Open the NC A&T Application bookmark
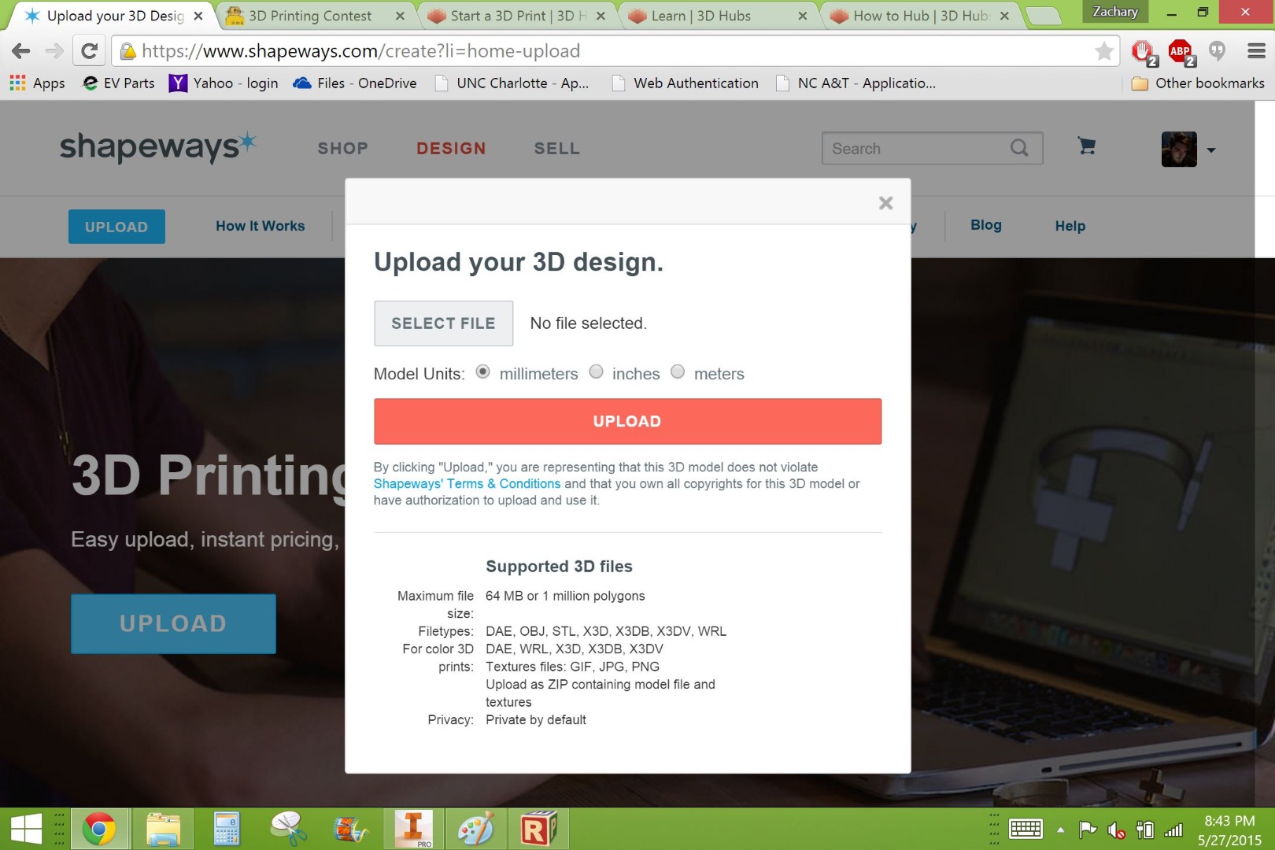Image resolution: width=1275 pixels, height=850 pixels. 856,83
